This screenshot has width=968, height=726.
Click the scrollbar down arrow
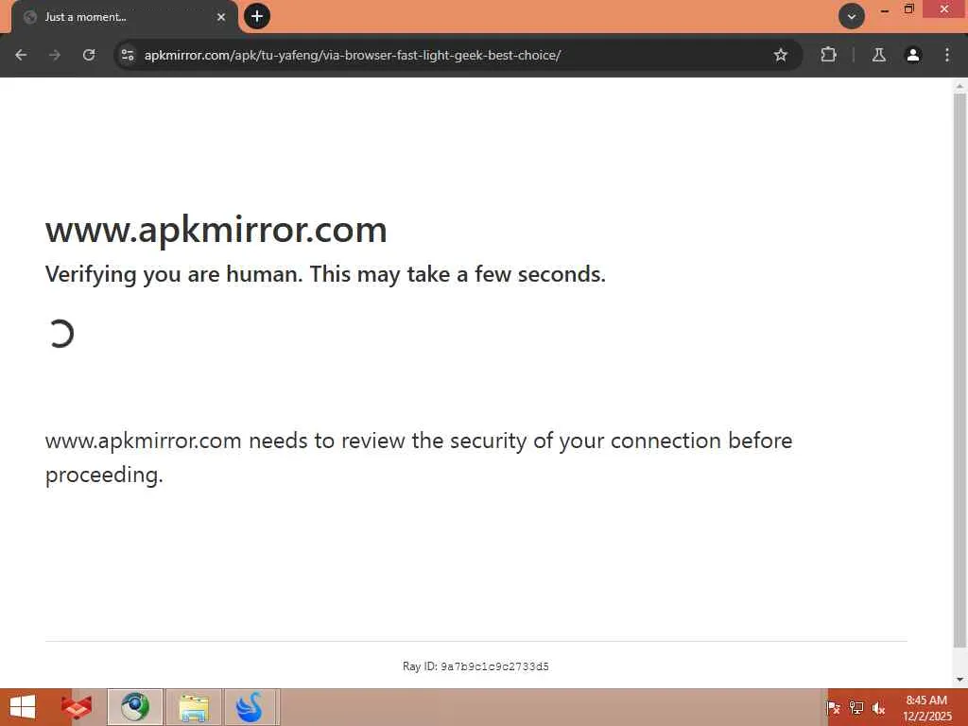pos(959,679)
